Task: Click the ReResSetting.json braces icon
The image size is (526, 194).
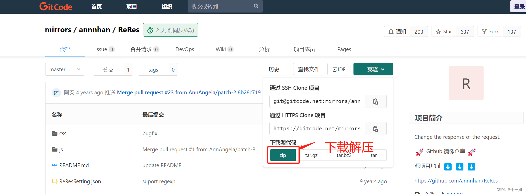Action: 54,181
